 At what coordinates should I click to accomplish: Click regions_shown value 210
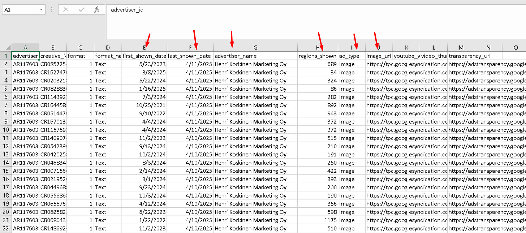tap(318, 146)
